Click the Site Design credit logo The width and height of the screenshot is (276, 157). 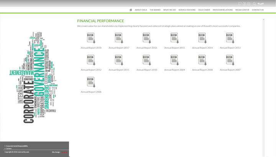[64, 152]
